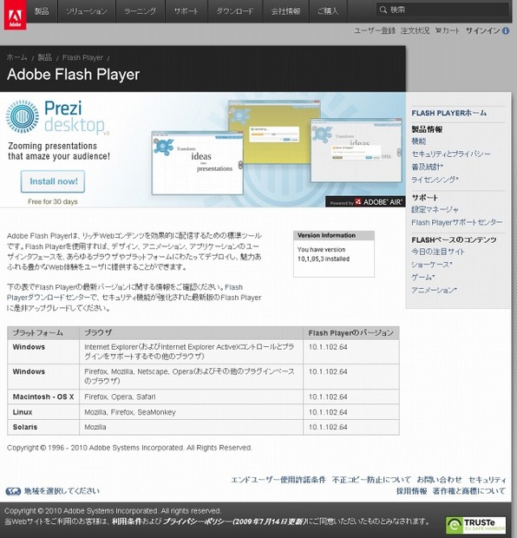Click the 注文状況 link
The width and height of the screenshot is (517, 538).
click(x=415, y=30)
